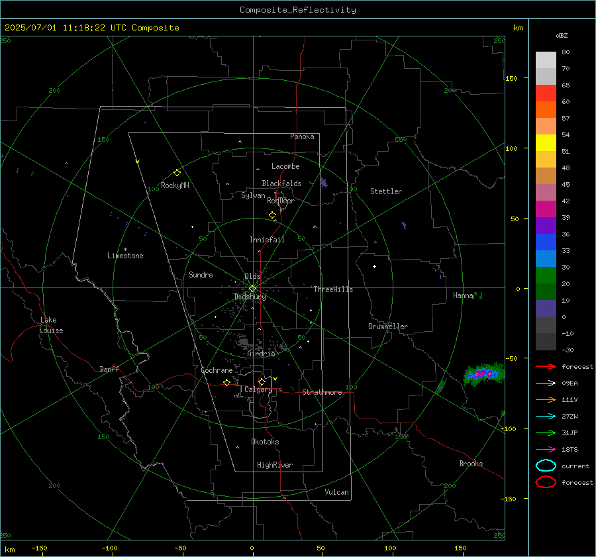Click the Banff label
This screenshot has width=596, height=557.
tap(109, 369)
